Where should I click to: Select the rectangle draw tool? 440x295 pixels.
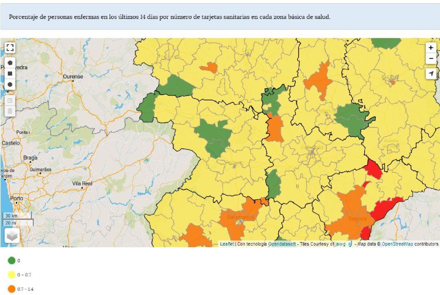(10, 73)
